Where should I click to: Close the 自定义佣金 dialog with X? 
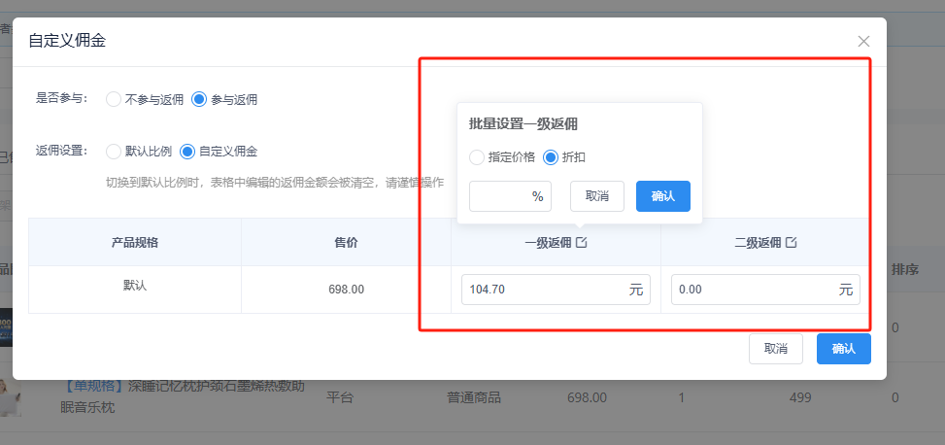point(863,41)
